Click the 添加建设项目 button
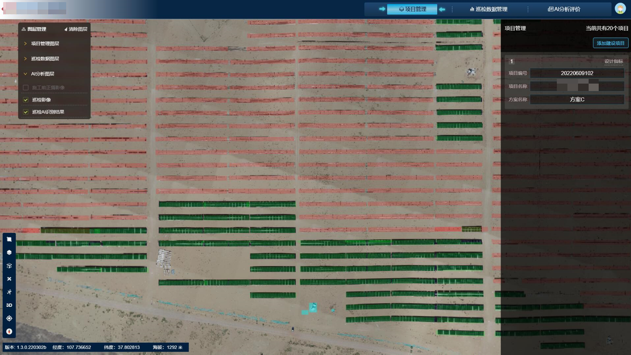 (610, 43)
